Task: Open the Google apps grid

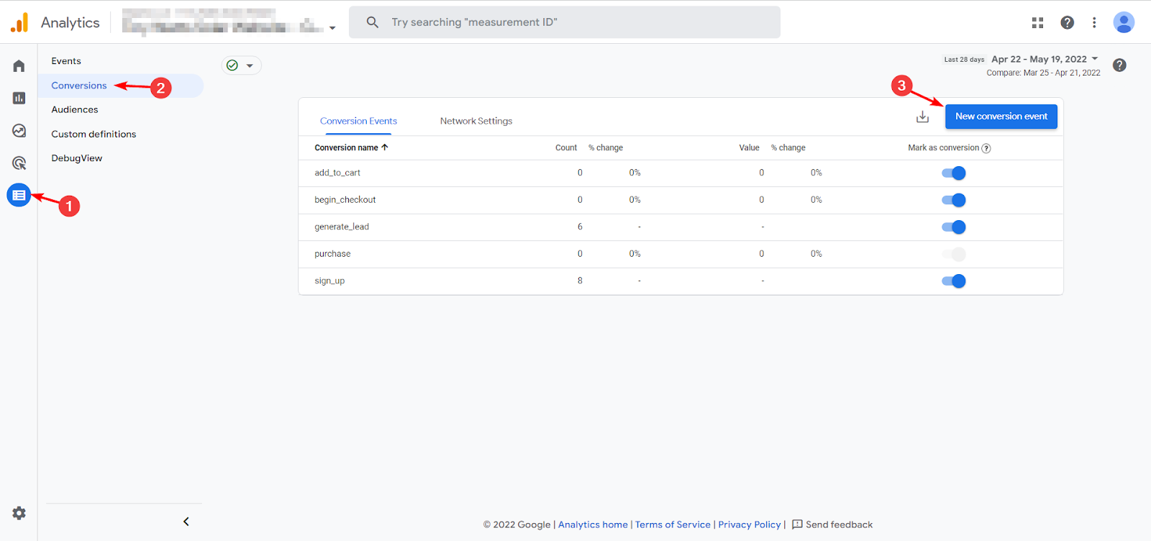Action: (1037, 23)
